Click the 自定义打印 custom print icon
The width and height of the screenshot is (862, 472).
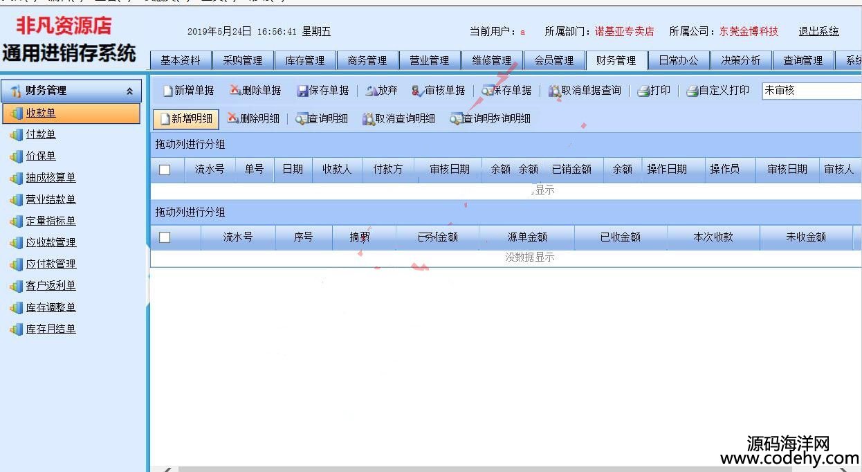(693, 90)
